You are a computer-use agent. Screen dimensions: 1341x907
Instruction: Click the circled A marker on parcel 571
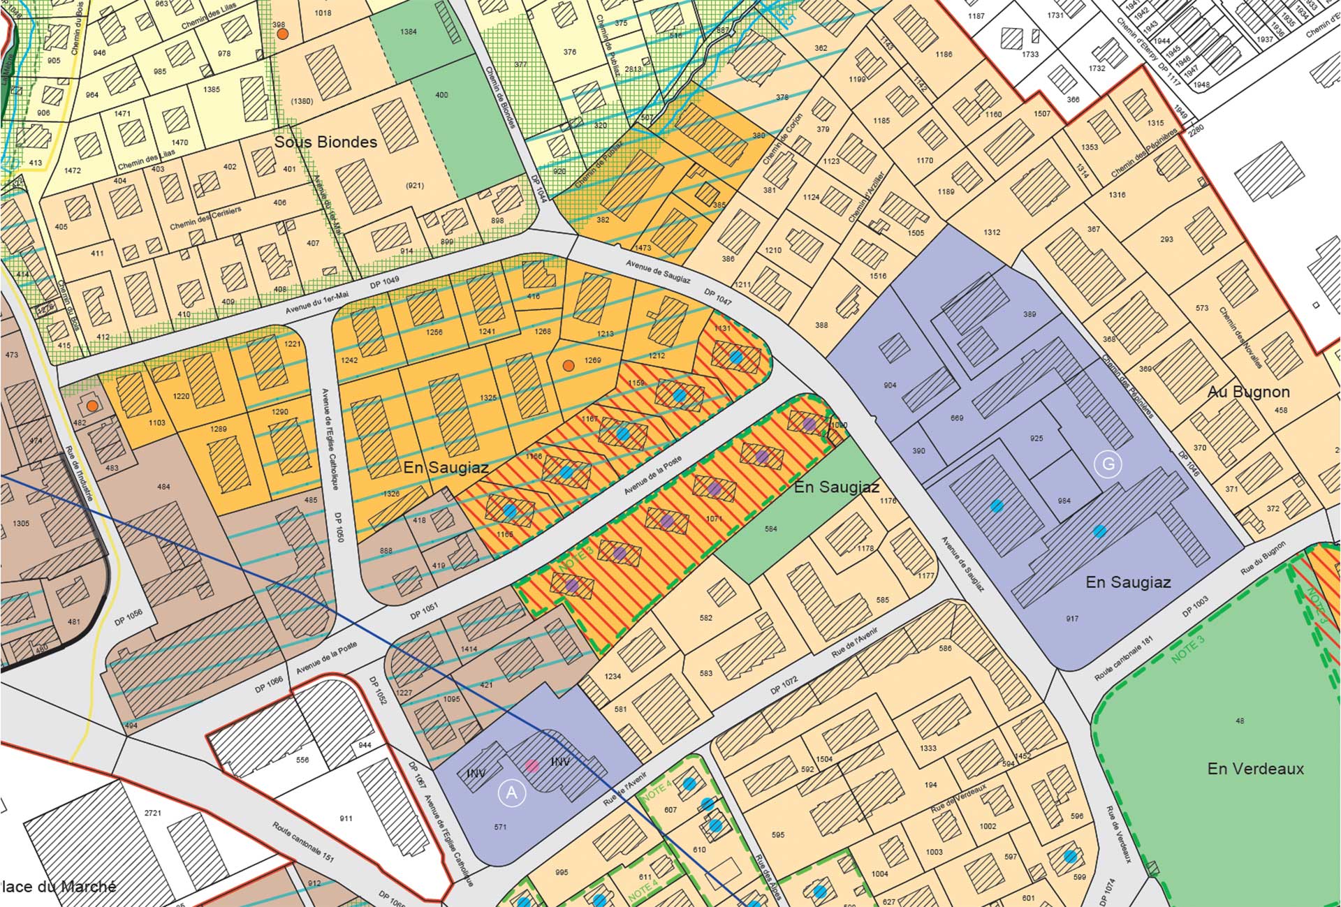pos(512,793)
